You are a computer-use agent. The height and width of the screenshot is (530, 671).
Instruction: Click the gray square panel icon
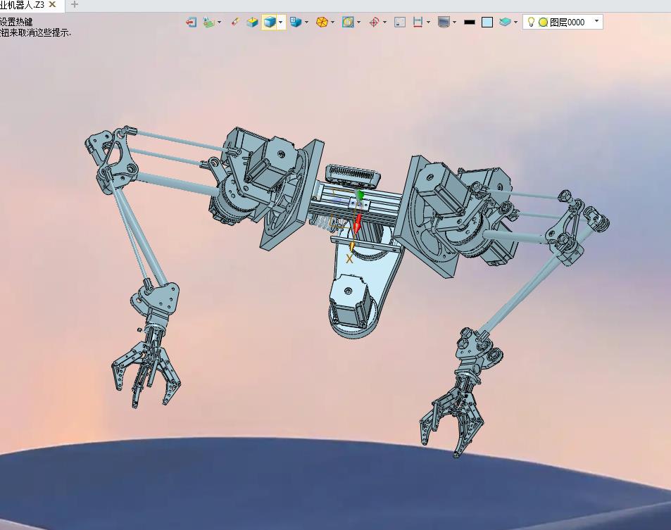400,23
